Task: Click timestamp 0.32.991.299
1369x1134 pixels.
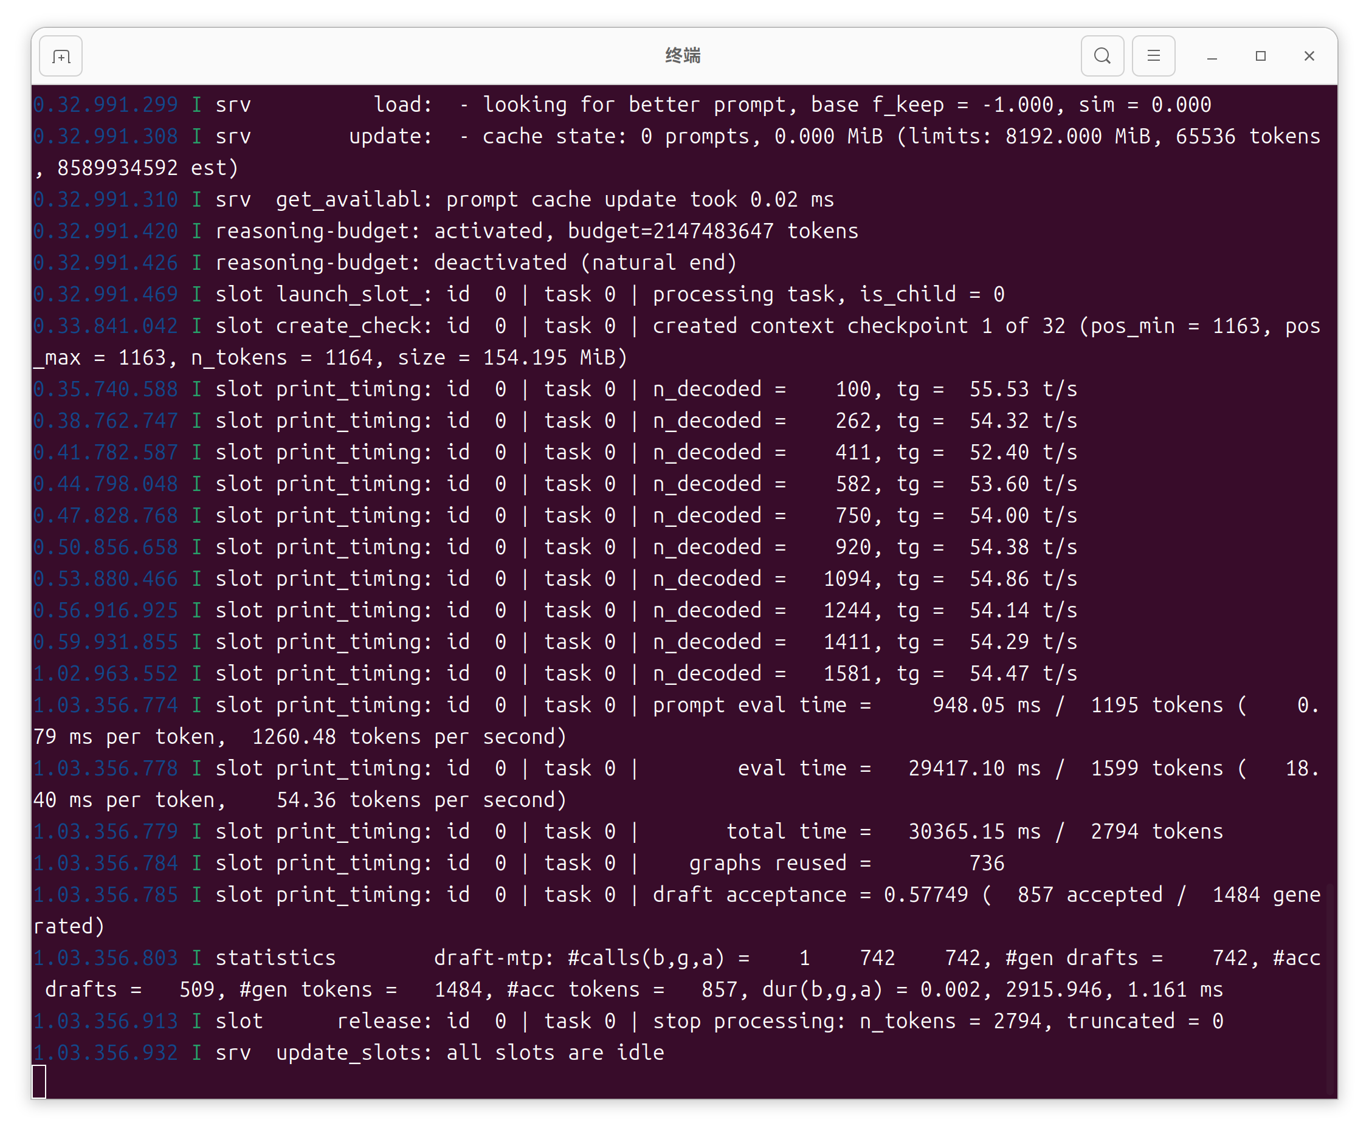Action: point(106,105)
